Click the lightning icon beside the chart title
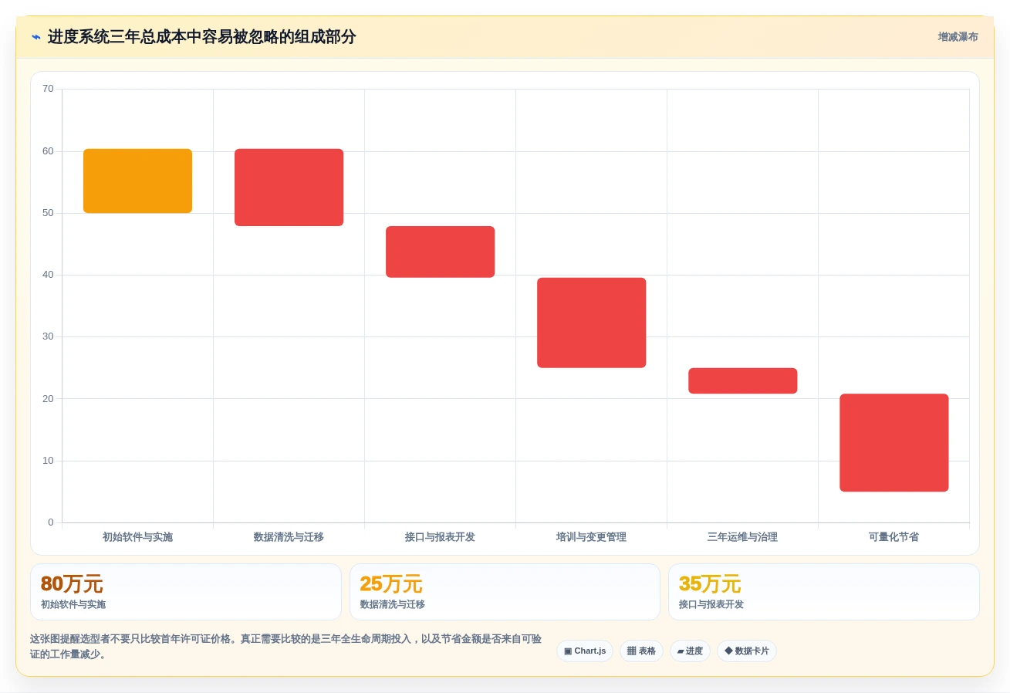The height and width of the screenshot is (693, 1010). [36, 37]
